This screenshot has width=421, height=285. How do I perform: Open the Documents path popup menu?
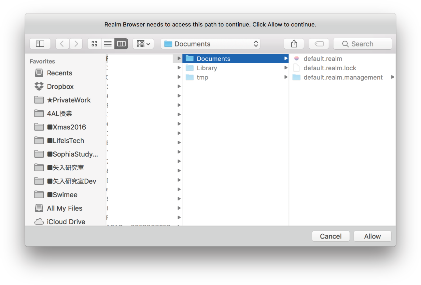[x=210, y=44]
